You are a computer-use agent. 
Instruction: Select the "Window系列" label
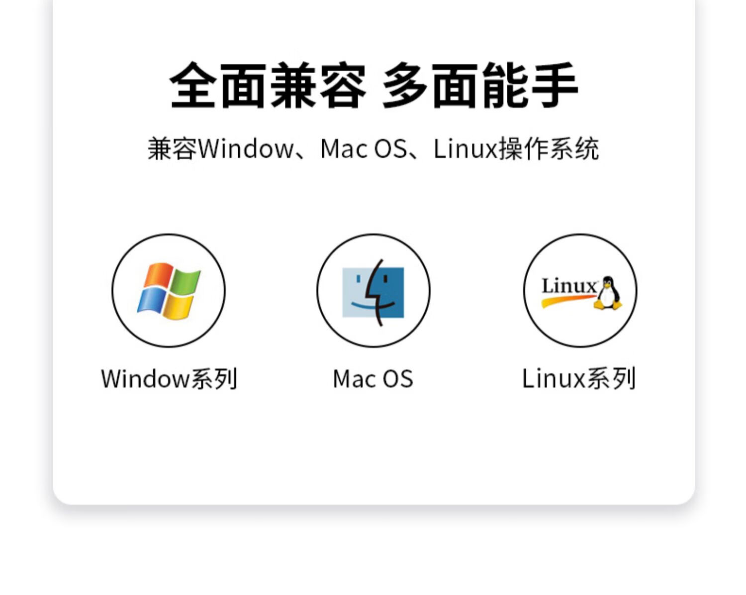tap(169, 379)
